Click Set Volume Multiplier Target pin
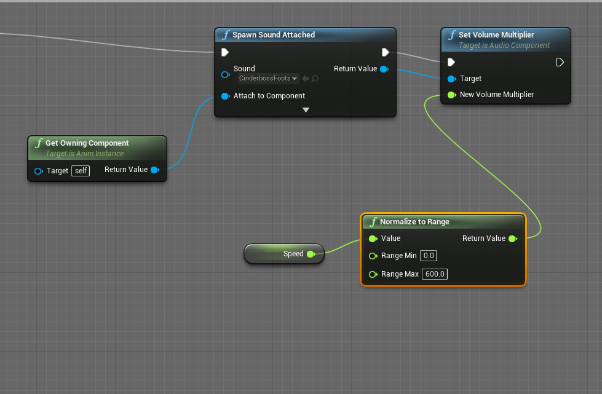The height and width of the screenshot is (394, 602). 451,79
